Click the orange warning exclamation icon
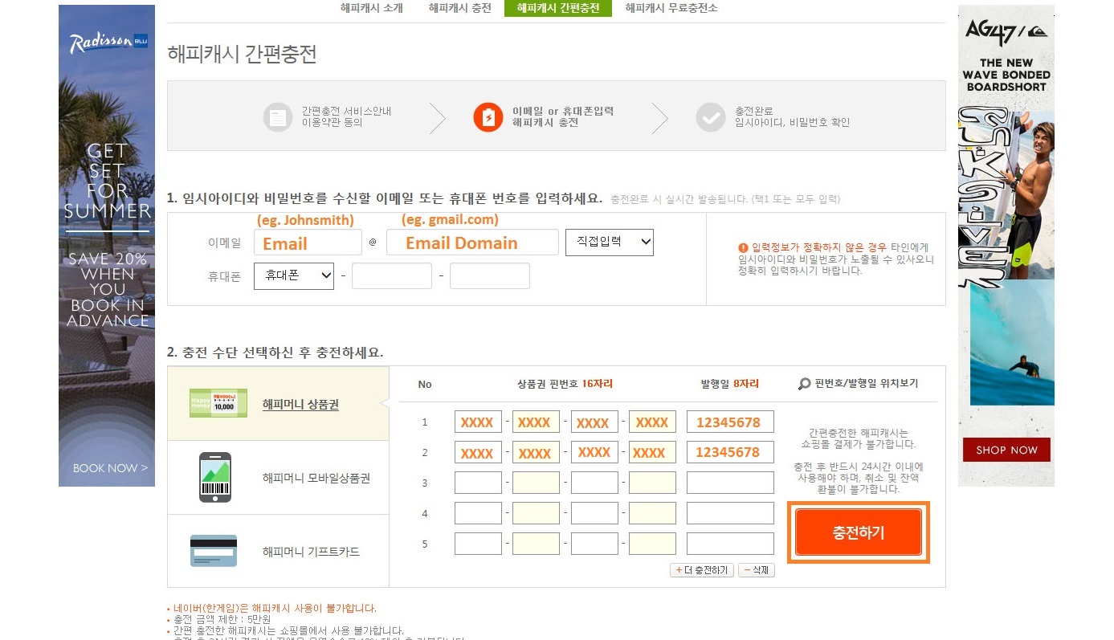The width and height of the screenshot is (1114, 640). [x=743, y=248]
